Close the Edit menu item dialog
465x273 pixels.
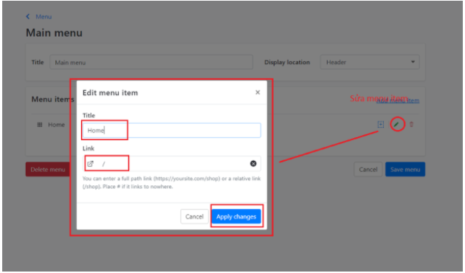click(258, 92)
